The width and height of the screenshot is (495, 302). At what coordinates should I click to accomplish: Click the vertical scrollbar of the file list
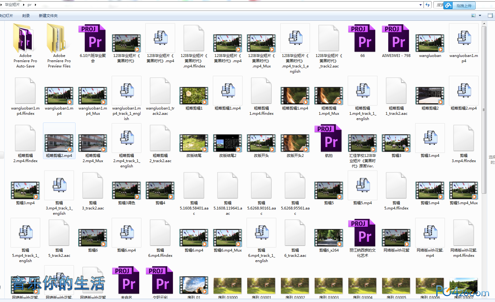pyautogui.click(x=484, y=110)
